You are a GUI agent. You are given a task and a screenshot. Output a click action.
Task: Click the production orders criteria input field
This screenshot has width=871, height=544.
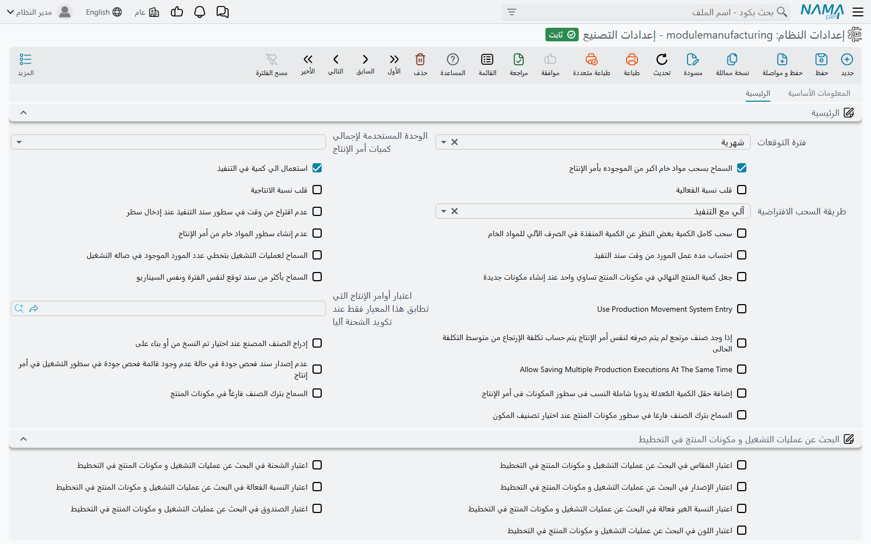click(168, 308)
